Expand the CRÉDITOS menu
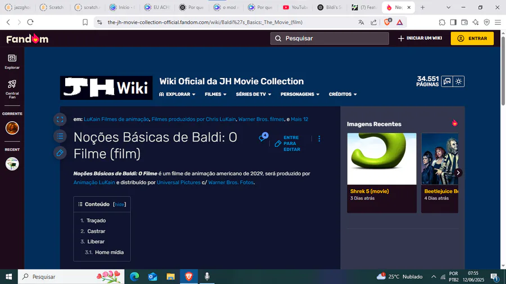 (x=343, y=94)
